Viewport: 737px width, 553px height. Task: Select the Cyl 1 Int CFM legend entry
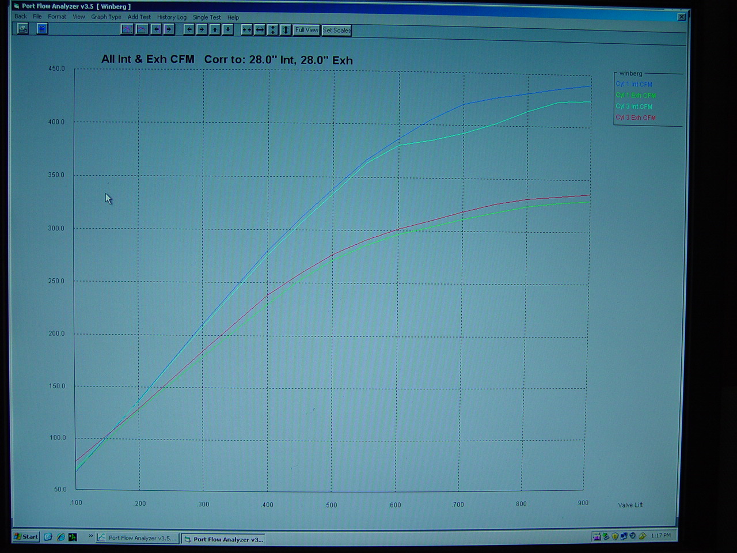[x=634, y=84]
